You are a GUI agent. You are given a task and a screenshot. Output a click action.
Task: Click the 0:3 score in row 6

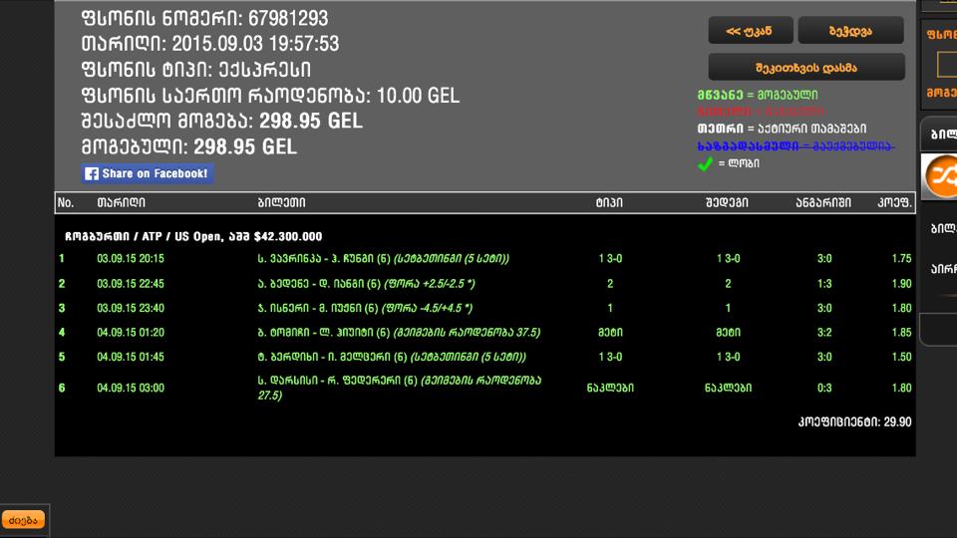(x=824, y=388)
